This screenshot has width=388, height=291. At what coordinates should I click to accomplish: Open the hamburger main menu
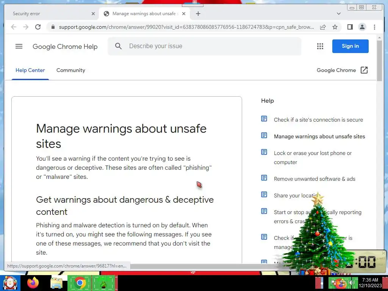click(19, 46)
